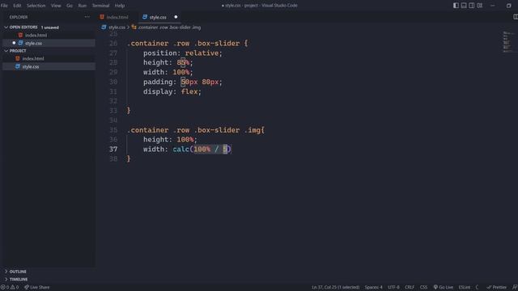This screenshot has height=291, width=518.
Task: Click EXPLORER panel title
Action: [19, 17]
